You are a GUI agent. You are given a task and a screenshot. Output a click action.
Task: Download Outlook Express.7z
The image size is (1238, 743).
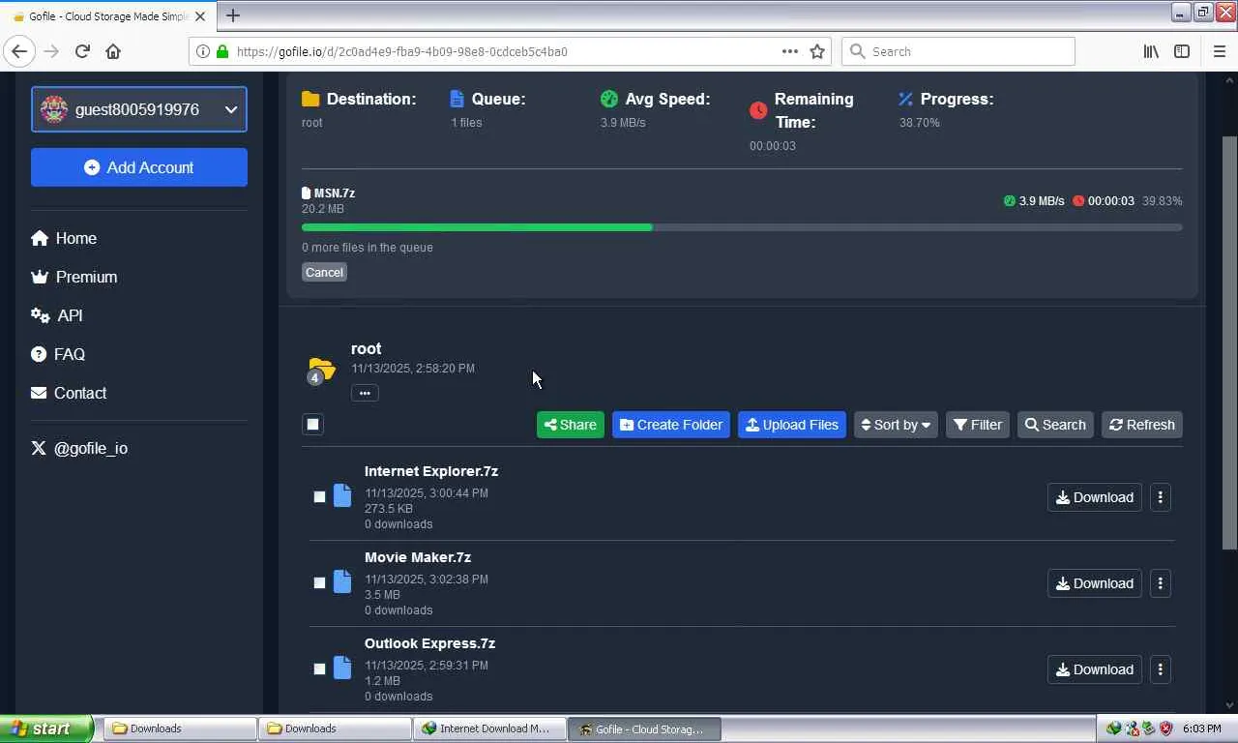tap(1095, 669)
